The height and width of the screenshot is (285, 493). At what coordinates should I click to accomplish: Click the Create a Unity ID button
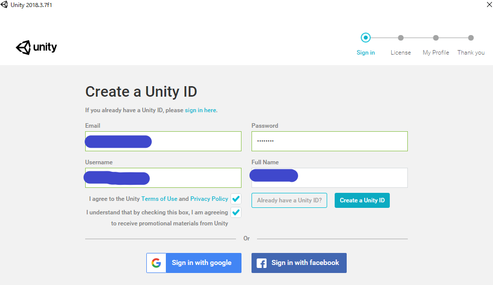coord(362,200)
